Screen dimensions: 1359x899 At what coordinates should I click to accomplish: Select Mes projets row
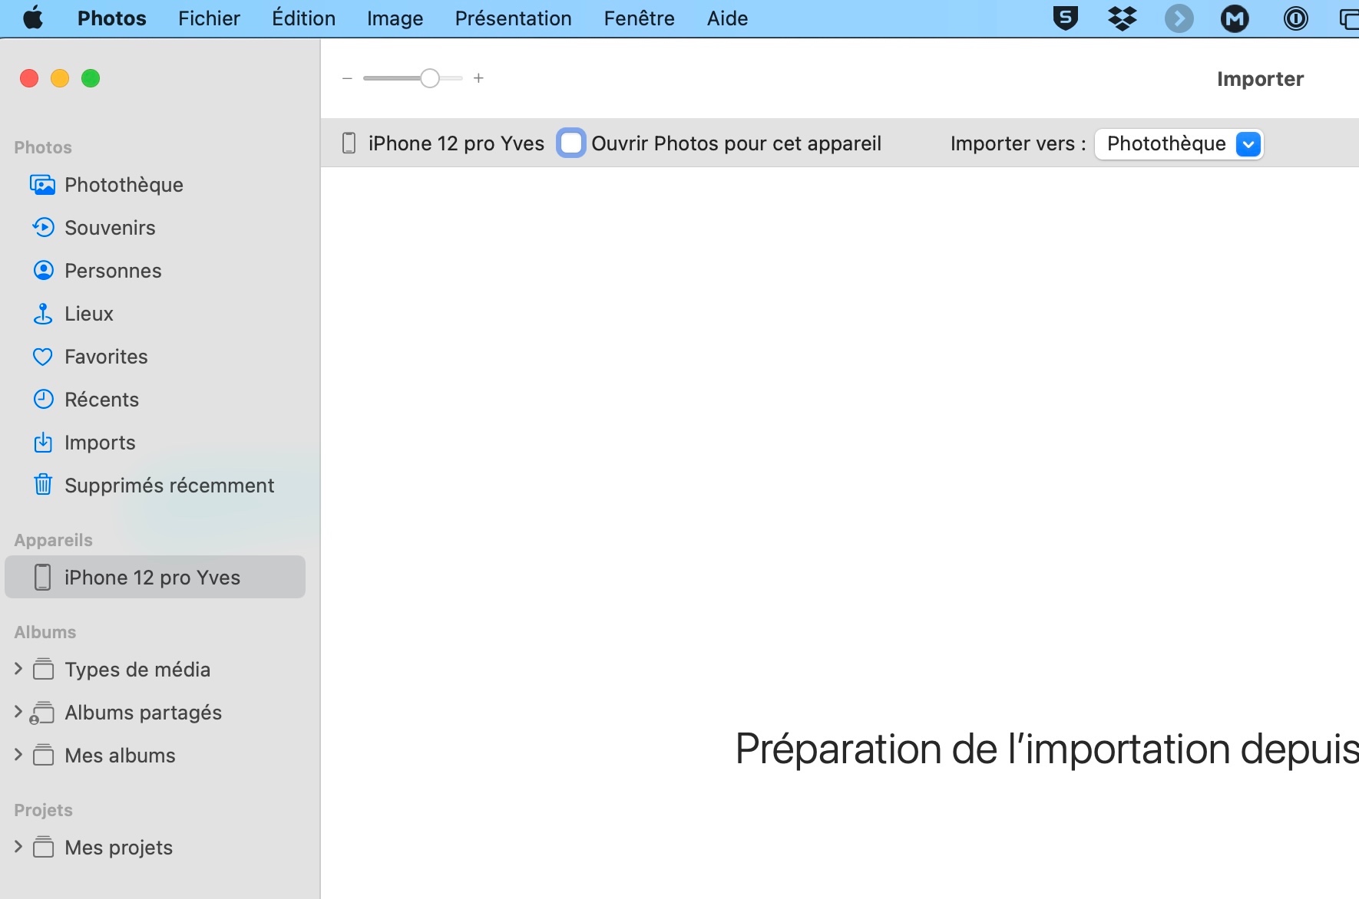(x=155, y=848)
